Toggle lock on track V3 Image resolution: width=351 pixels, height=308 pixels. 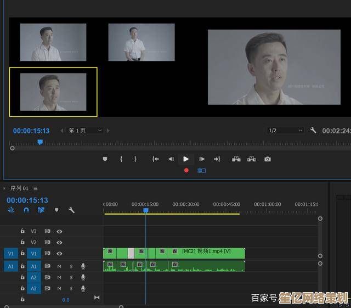[22, 231]
